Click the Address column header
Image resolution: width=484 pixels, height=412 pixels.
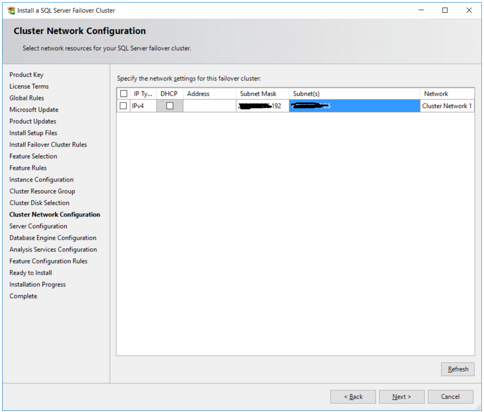tap(209, 93)
